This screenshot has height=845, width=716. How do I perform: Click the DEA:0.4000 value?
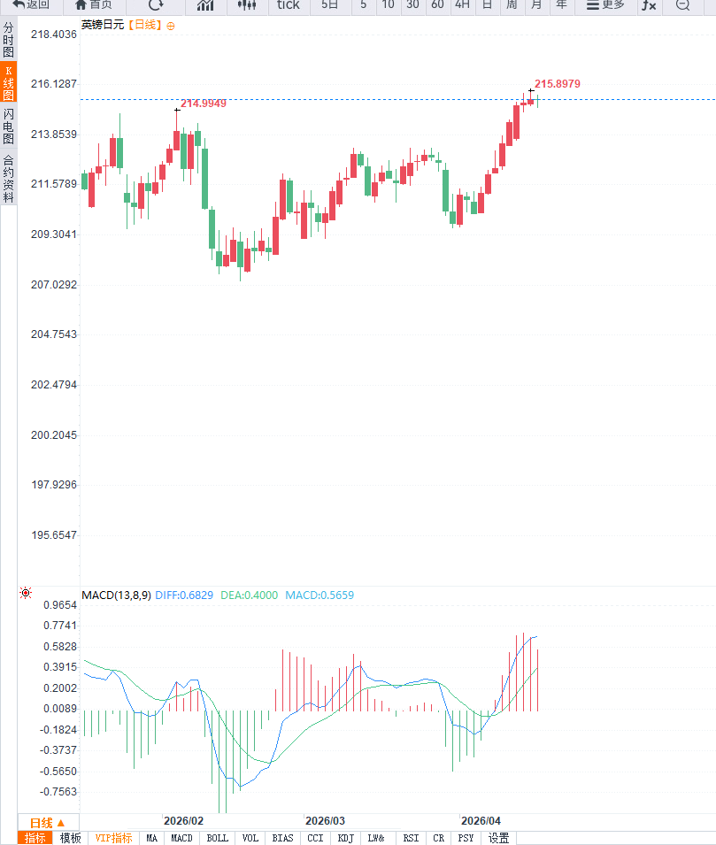[249, 595]
